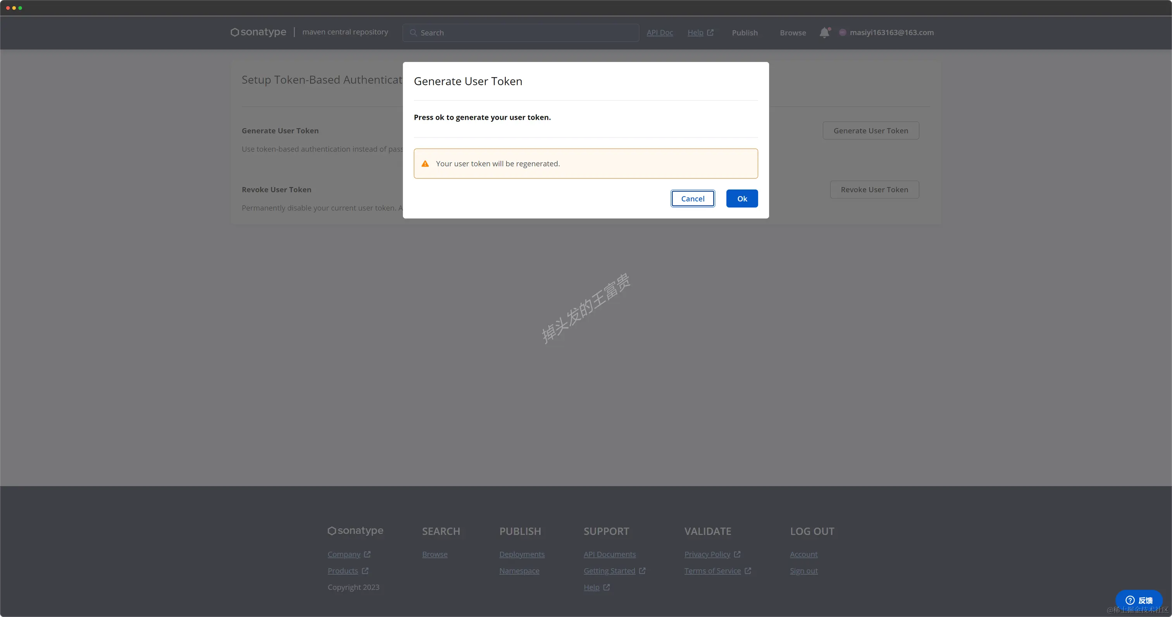Click the feedback help button icon
Screen dimensions: 1172x617
click(x=1130, y=600)
